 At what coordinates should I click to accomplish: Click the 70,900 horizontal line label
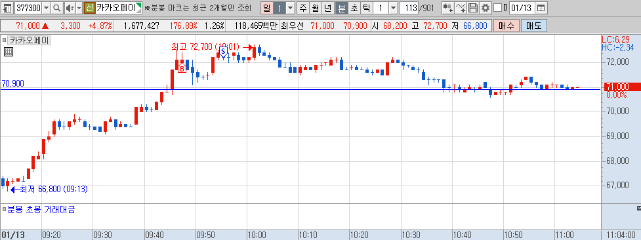13,83
